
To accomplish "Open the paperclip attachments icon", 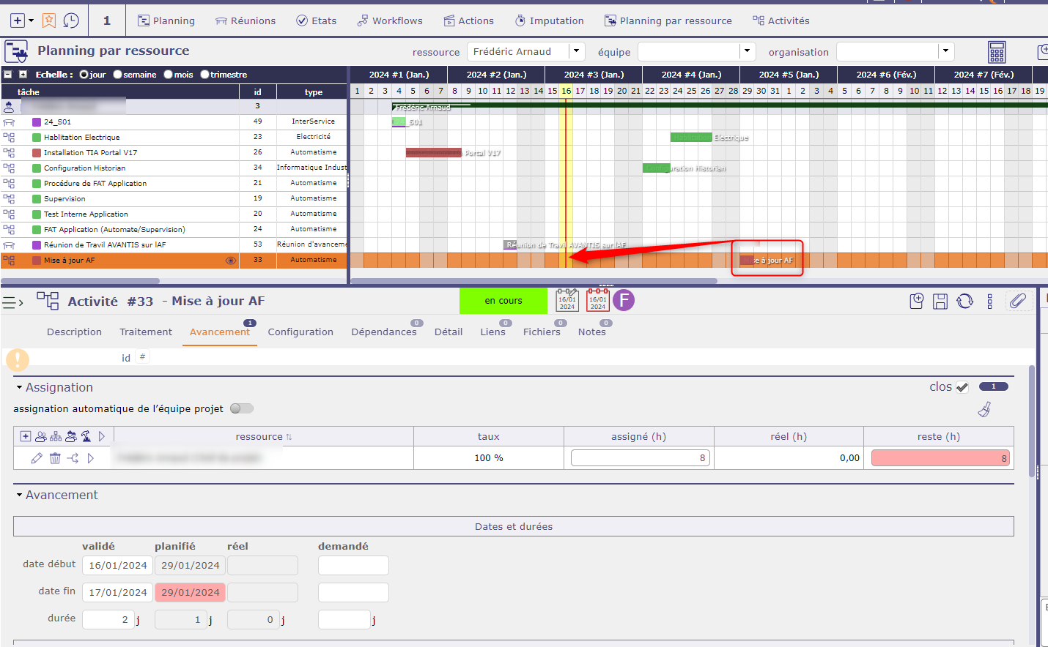I will (1017, 301).
